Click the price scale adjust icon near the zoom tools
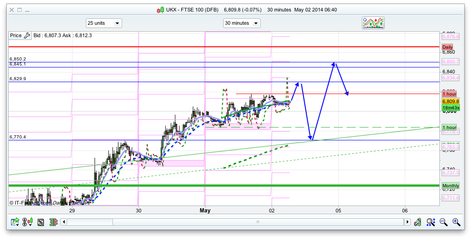The height and width of the screenshot is (239, 471). [418, 222]
